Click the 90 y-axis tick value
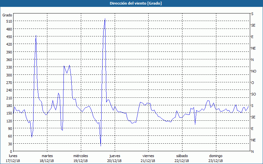 (10, 129)
